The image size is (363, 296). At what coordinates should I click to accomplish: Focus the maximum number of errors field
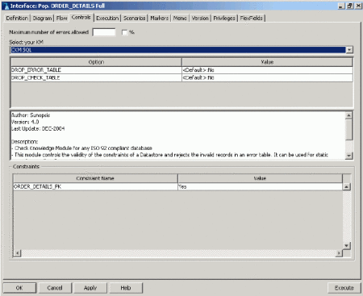tap(104, 32)
